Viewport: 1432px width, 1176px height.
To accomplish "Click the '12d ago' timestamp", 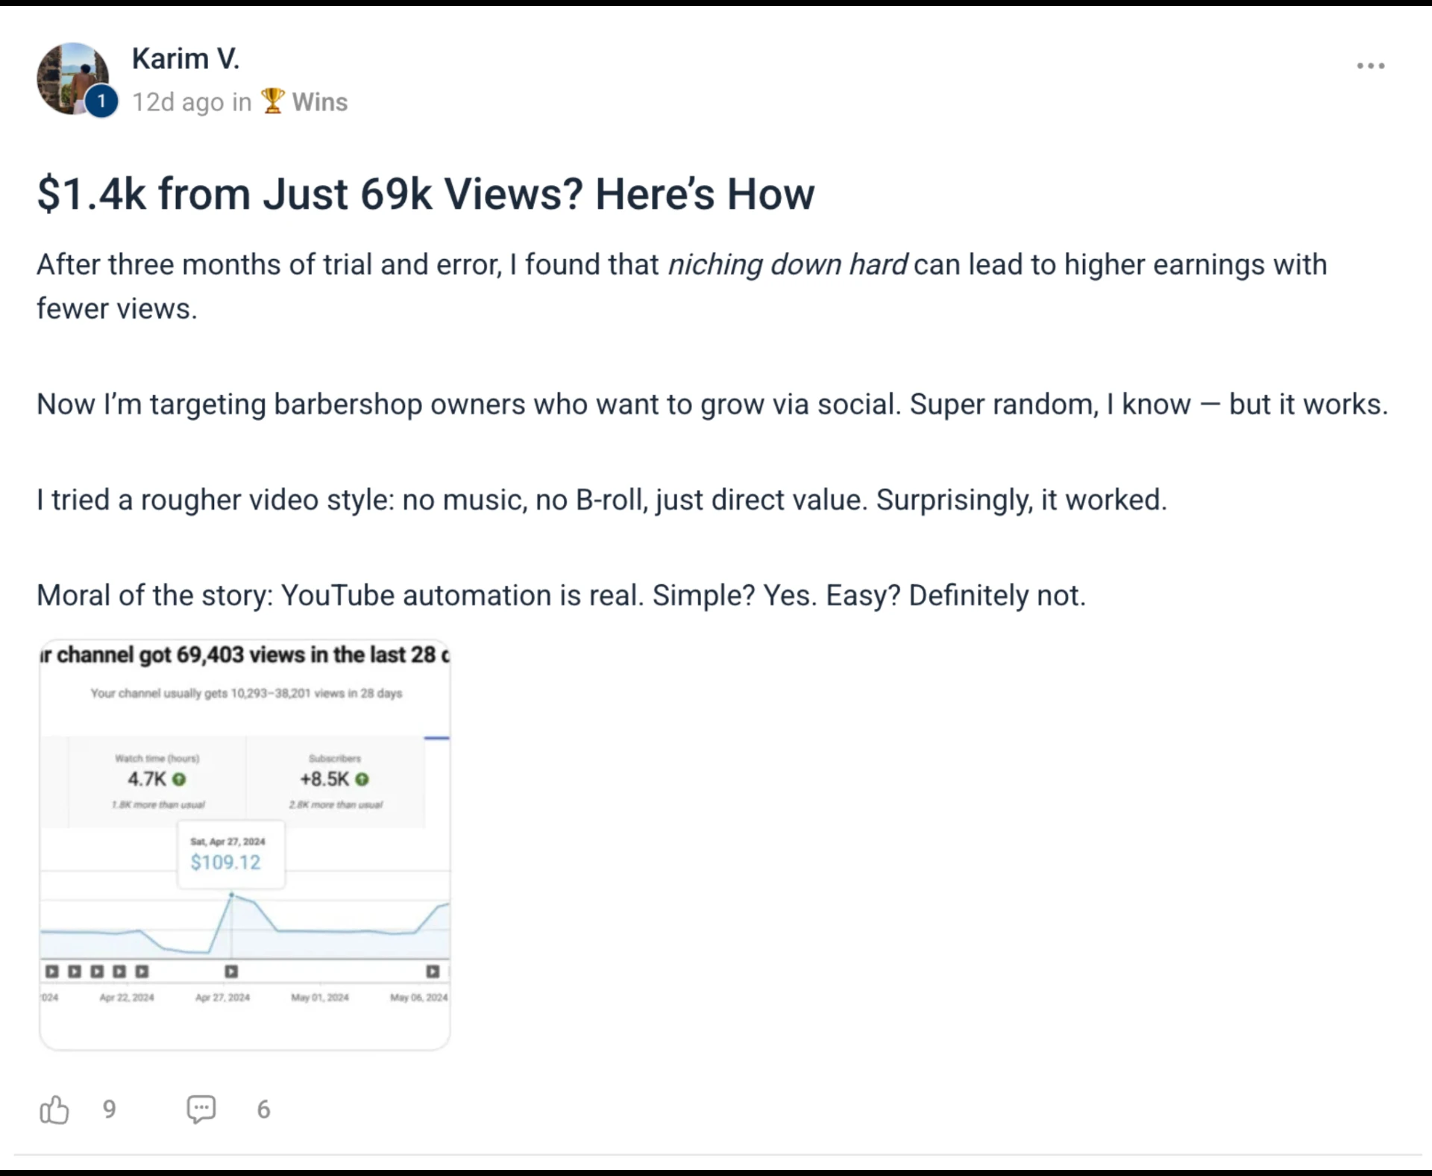I will (x=178, y=102).
